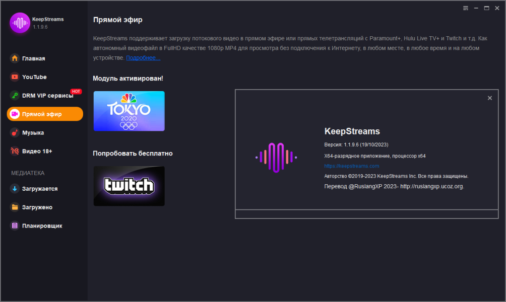Viewport: 506px width, 302px height.
Task: Click the X64-разрядное приложение line
Action: [374, 156]
